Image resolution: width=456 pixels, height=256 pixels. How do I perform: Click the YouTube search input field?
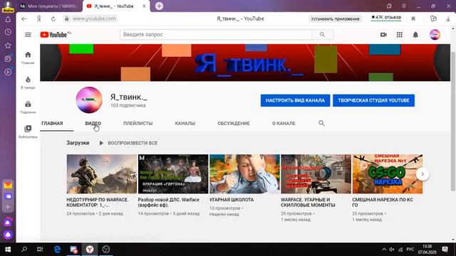pyautogui.click(x=216, y=35)
